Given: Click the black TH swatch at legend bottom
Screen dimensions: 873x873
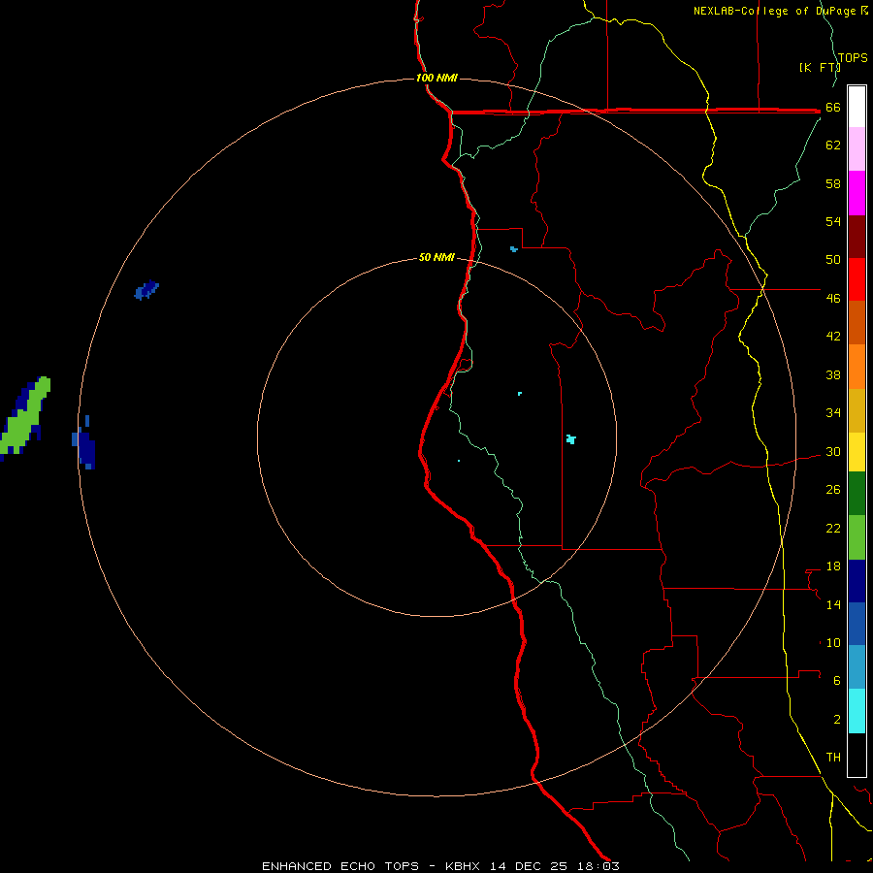Looking at the screenshot, I should pyautogui.click(x=857, y=755).
